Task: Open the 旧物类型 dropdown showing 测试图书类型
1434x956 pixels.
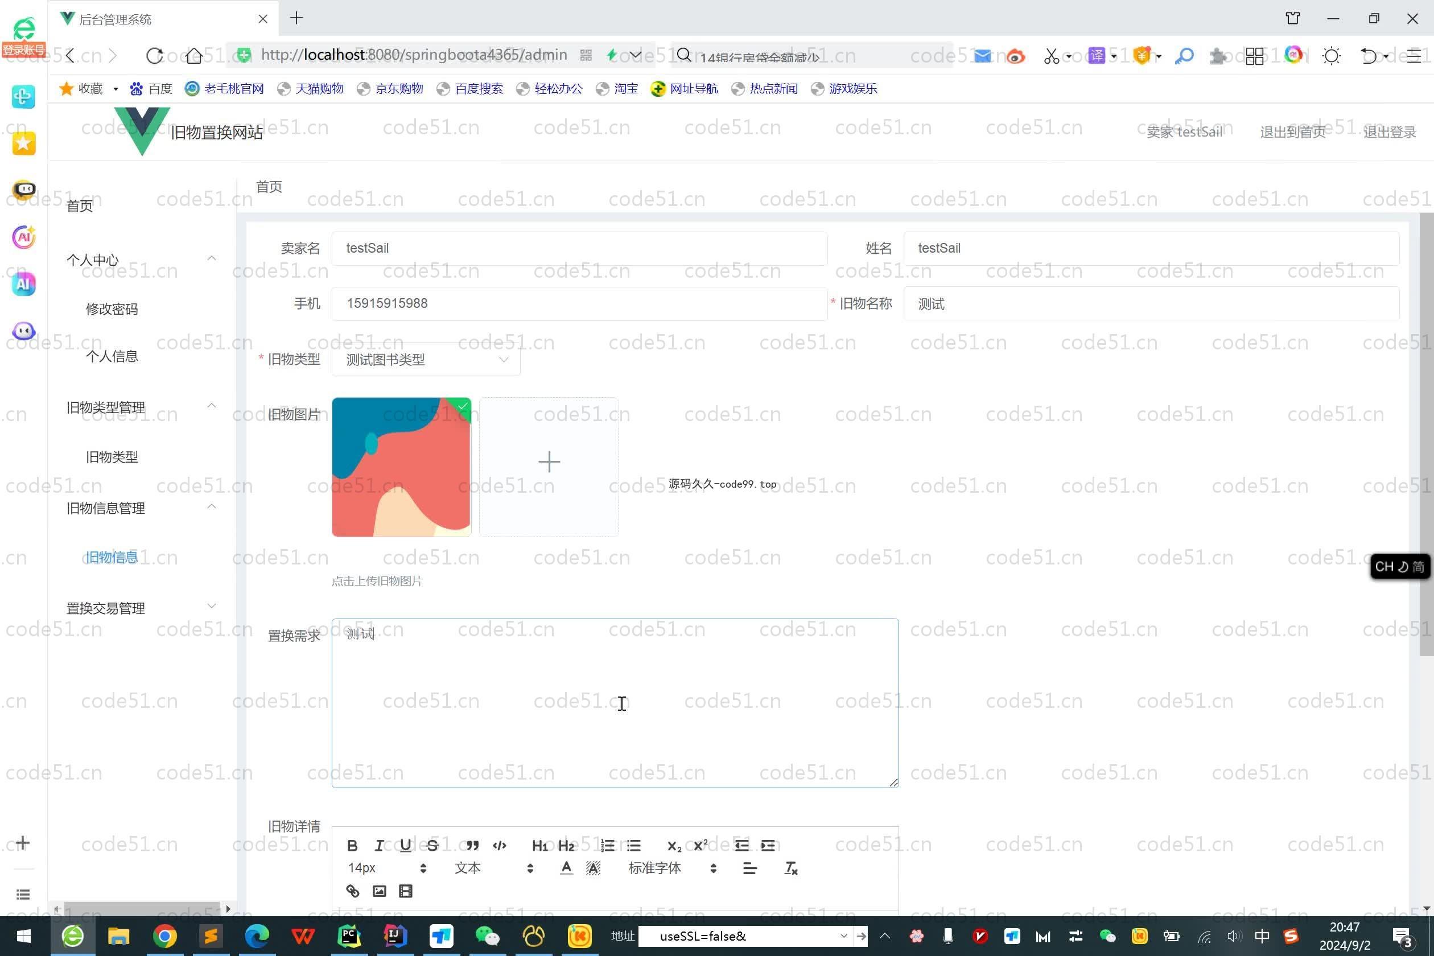Action: (x=426, y=360)
